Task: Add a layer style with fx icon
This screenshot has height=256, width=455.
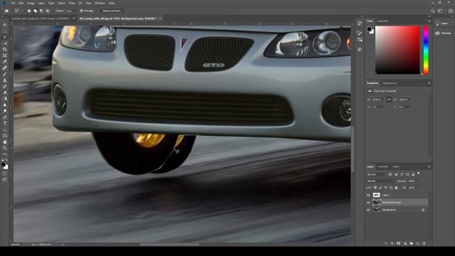Action: click(392, 243)
